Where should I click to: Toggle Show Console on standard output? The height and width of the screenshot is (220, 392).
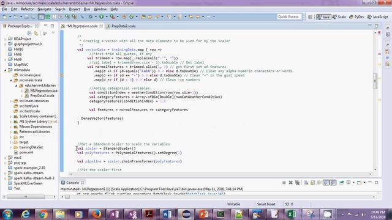pyautogui.click(x=326, y=183)
